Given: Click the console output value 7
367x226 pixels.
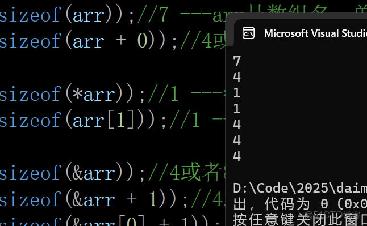Looking at the screenshot, I should tap(237, 61).
